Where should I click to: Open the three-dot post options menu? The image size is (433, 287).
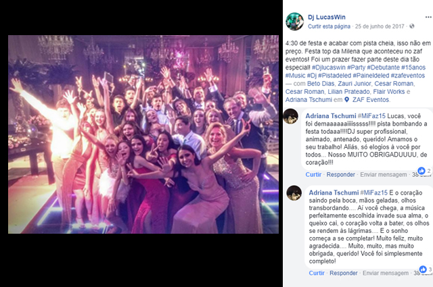click(428, 17)
